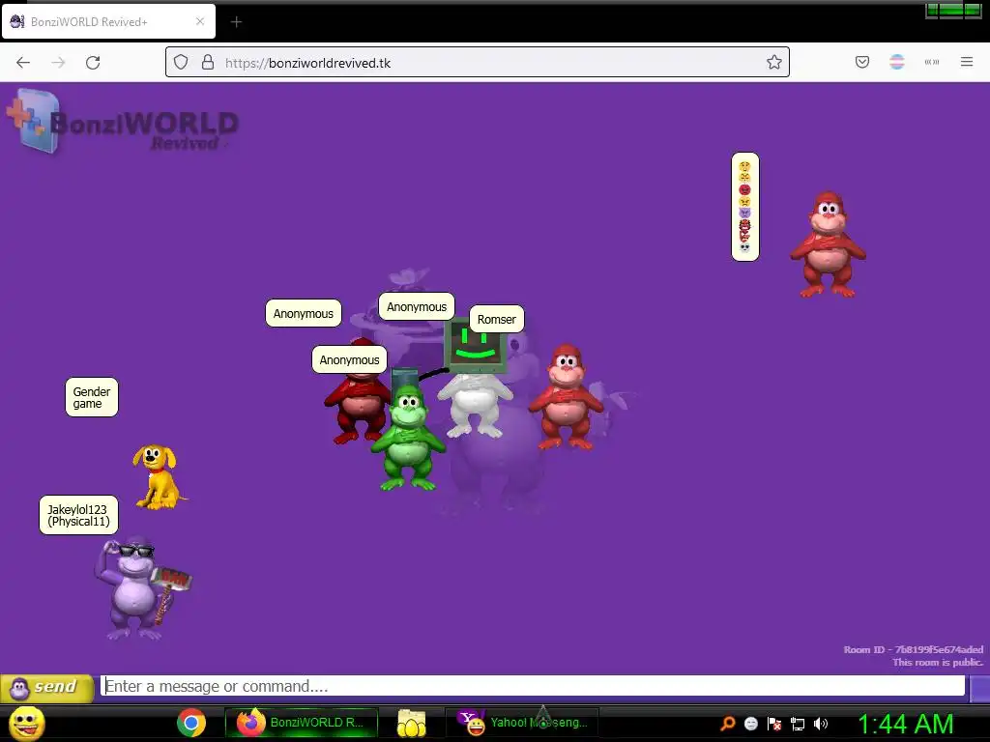
Task: Close the BonziWORLD Revived+ tab
Action: click(200, 22)
